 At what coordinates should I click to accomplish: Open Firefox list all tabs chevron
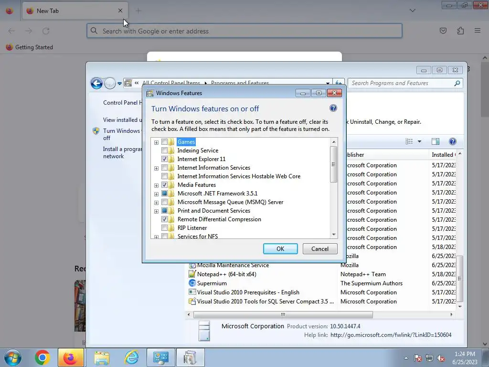(x=412, y=11)
